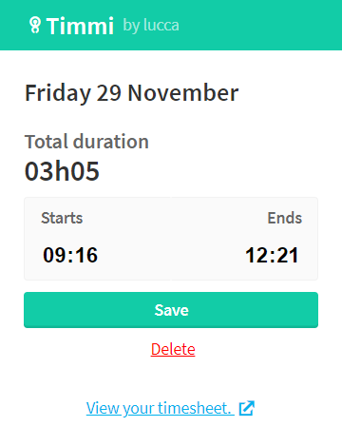This screenshot has height=446, width=342.
Task: Click the colon separator in 12:21
Action: pos(271,256)
